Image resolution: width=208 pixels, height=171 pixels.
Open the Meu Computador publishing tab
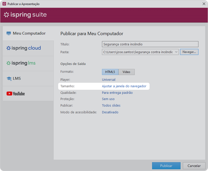[x=28, y=33]
